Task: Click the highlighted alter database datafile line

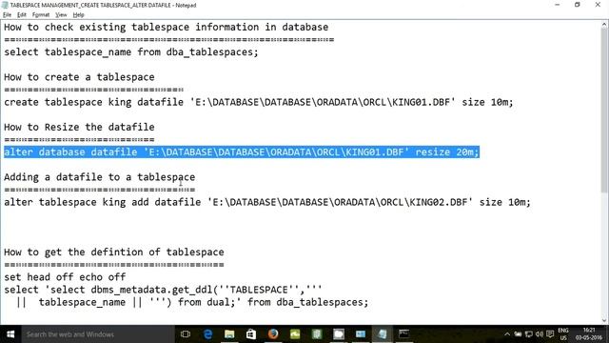Action: tap(242, 152)
